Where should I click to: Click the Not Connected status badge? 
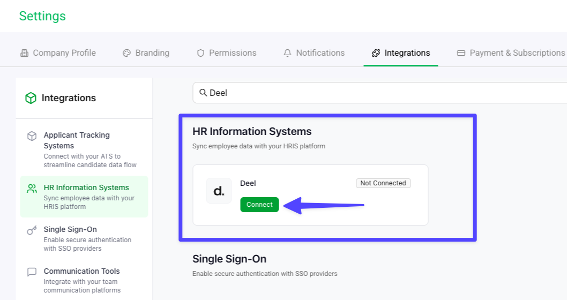pos(383,183)
